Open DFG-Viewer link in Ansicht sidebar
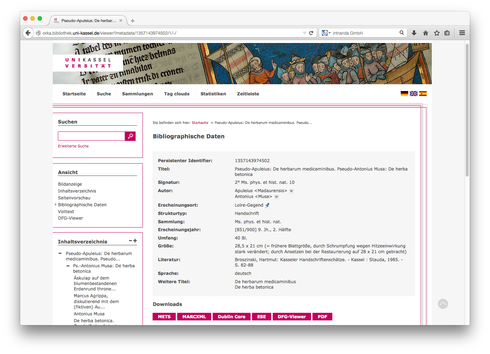This screenshot has width=490, height=354. (x=71, y=218)
